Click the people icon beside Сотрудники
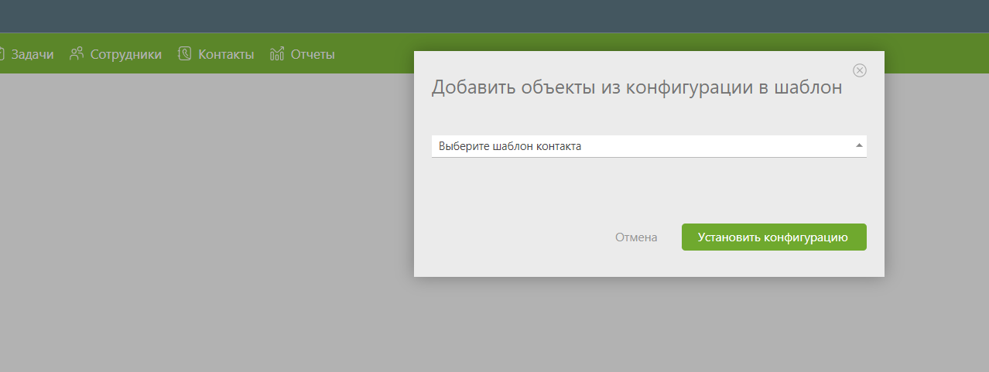 77,54
